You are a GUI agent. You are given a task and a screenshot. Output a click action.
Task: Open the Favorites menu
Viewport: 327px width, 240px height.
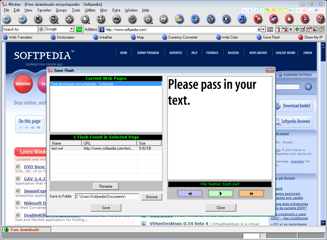tap(44, 10)
